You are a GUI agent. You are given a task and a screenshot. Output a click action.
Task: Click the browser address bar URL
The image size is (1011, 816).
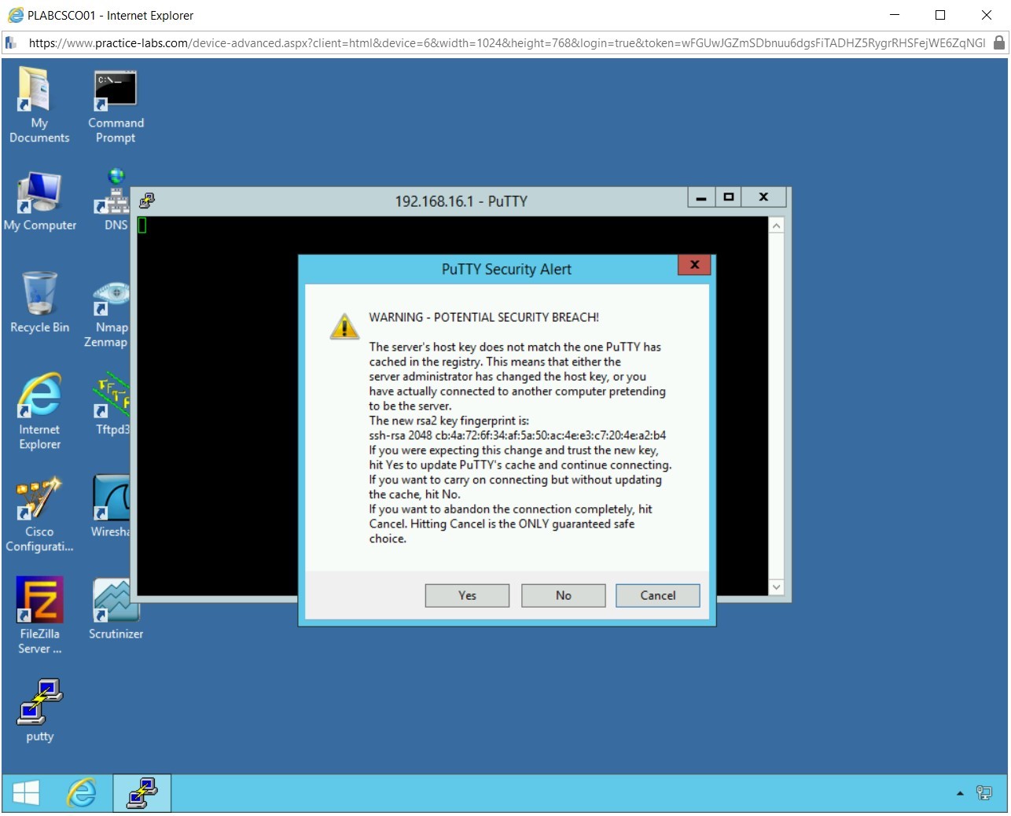pos(507,43)
